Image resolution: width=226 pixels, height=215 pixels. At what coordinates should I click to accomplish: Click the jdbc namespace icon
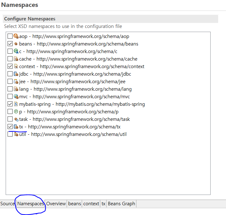point(16,74)
